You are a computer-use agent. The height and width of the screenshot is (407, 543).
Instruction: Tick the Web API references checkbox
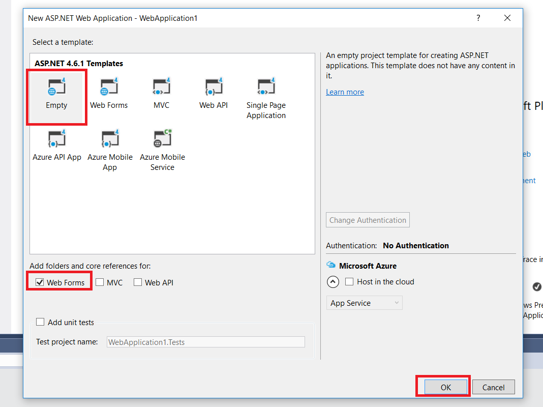[138, 282]
